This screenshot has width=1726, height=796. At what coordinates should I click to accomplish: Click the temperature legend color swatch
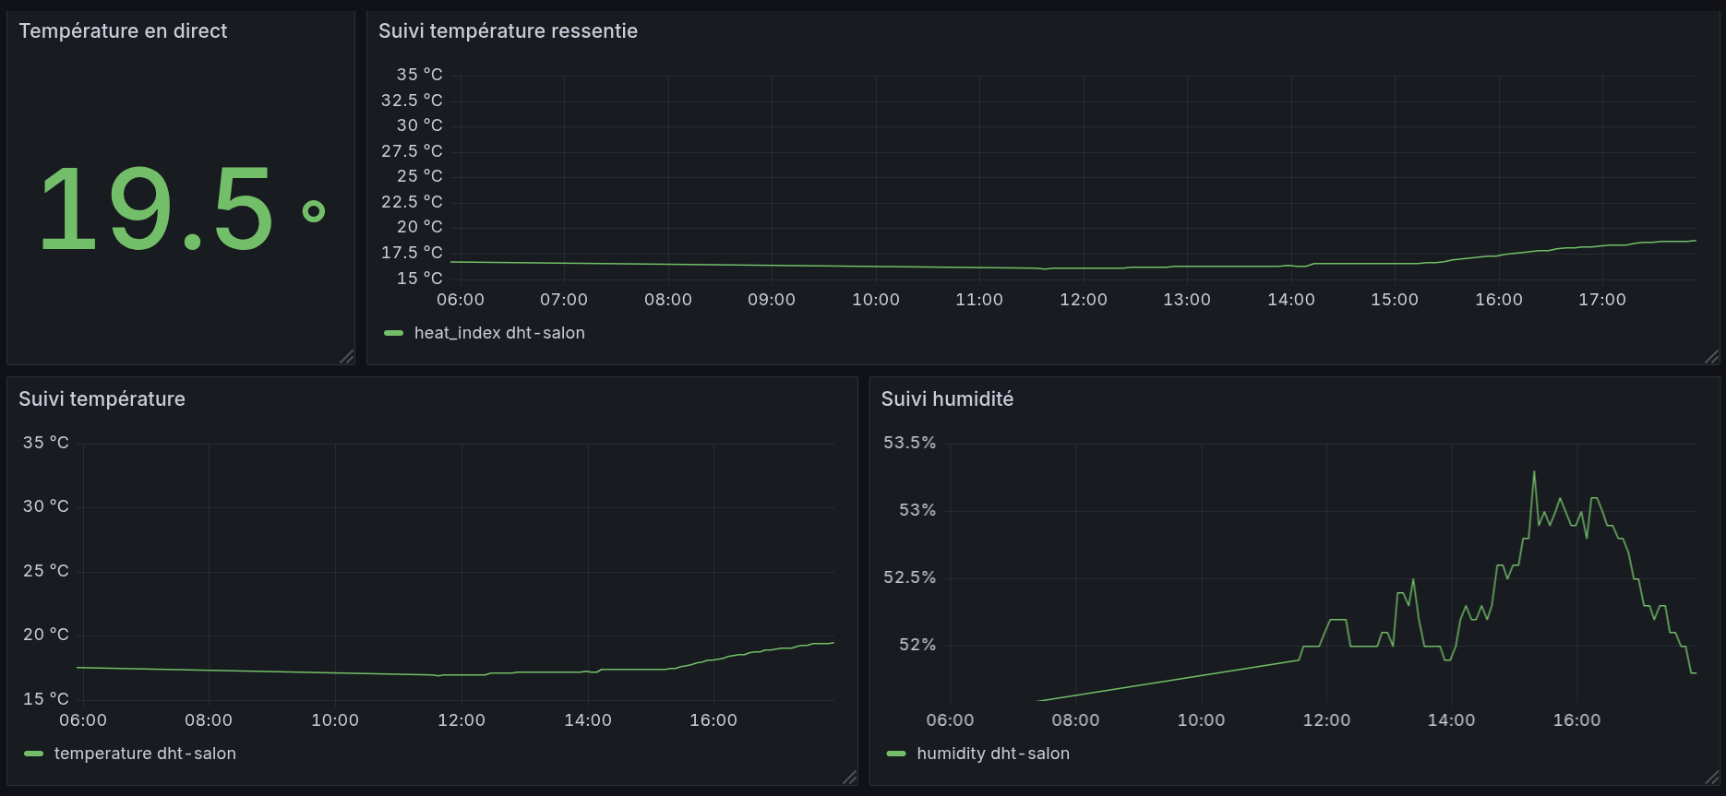coord(34,754)
